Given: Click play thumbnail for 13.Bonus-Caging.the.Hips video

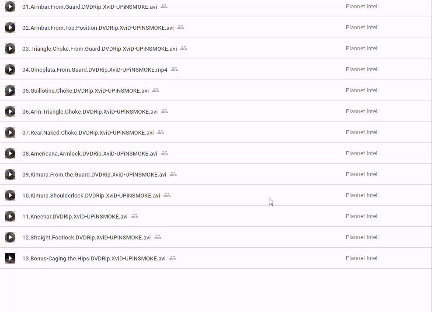Looking at the screenshot, I should point(10,258).
